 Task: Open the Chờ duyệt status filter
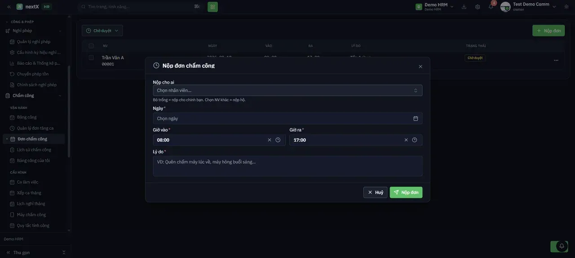pyautogui.click(x=102, y=31)
